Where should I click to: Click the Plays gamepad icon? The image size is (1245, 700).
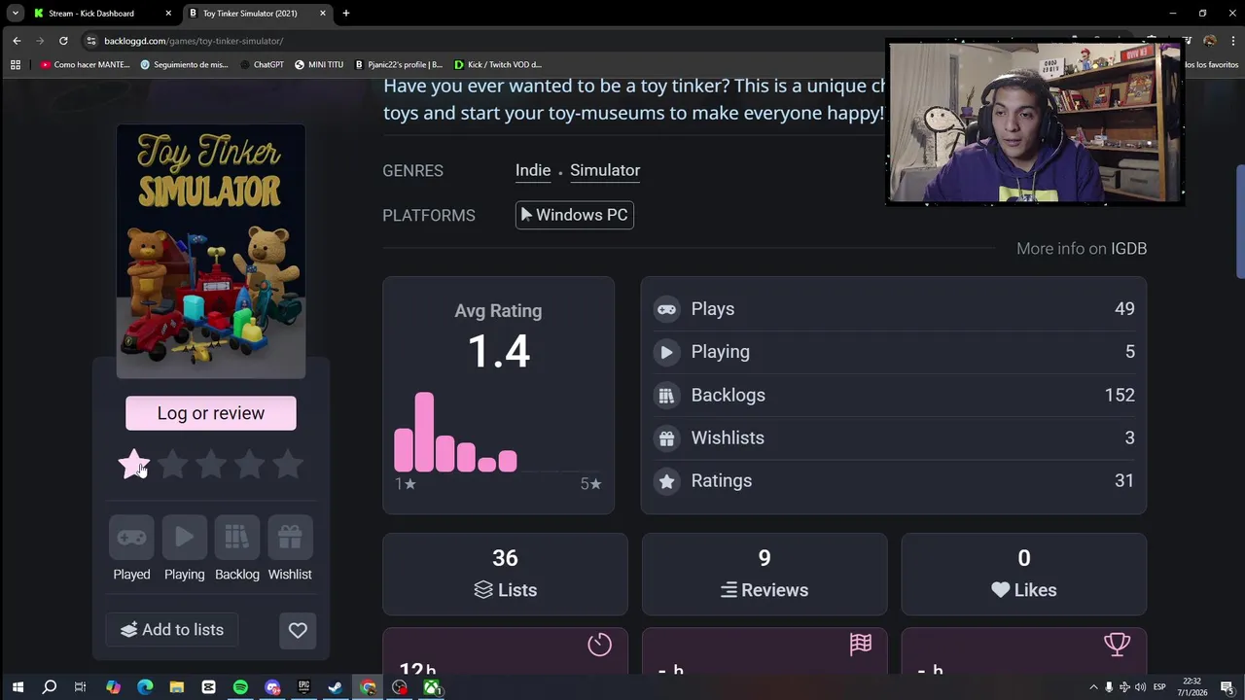pyautogui.click(x=666, y=309)
